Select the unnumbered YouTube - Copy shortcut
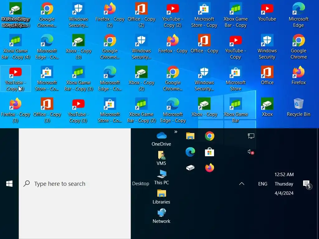The height and width of the screenshot is (239, 319). (236, 47)
